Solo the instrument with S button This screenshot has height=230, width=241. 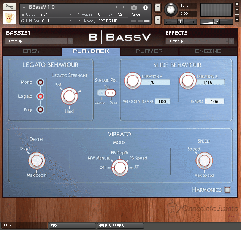[158, 8]
